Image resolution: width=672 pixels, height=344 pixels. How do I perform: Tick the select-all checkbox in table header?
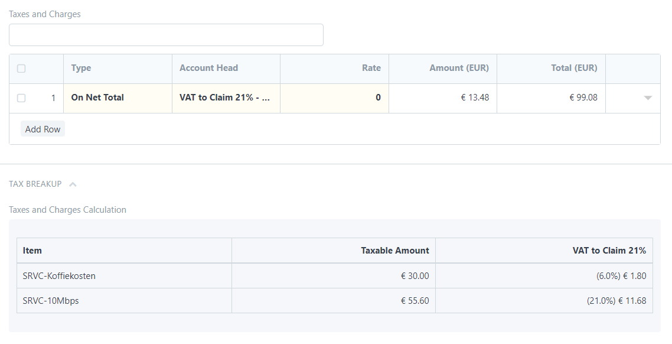(x=21, y=69)
